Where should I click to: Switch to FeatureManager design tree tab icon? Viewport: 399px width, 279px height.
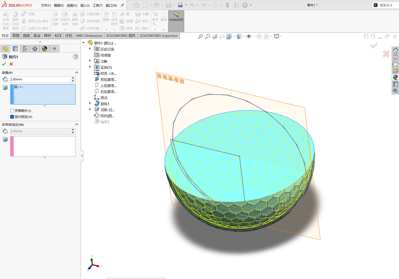(5, 49)
